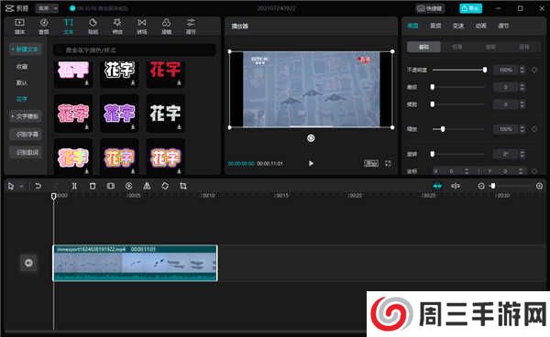Click the 识别歌词 button
This screenshot has width=550, height=337.
[x=27, y=152]
